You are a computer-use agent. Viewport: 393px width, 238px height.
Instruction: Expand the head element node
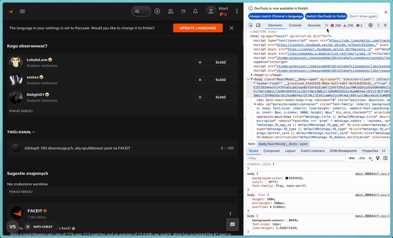252,75
